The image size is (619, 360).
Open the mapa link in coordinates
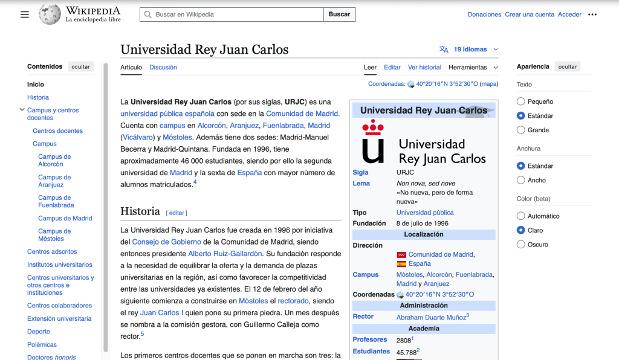[x=488, y=84]
